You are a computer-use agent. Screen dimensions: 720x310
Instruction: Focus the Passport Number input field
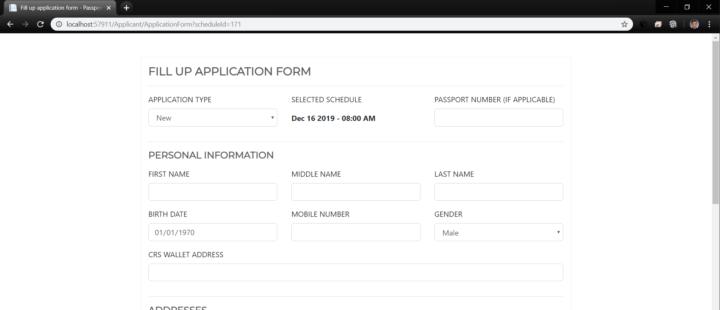click(x=498, y=118)
